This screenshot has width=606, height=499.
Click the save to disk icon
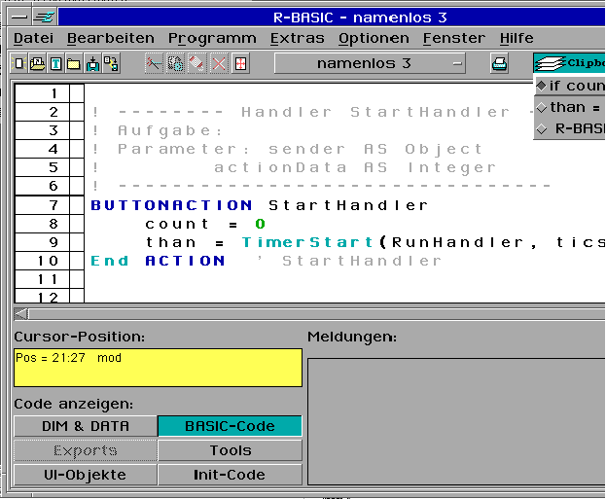[92, 64]
